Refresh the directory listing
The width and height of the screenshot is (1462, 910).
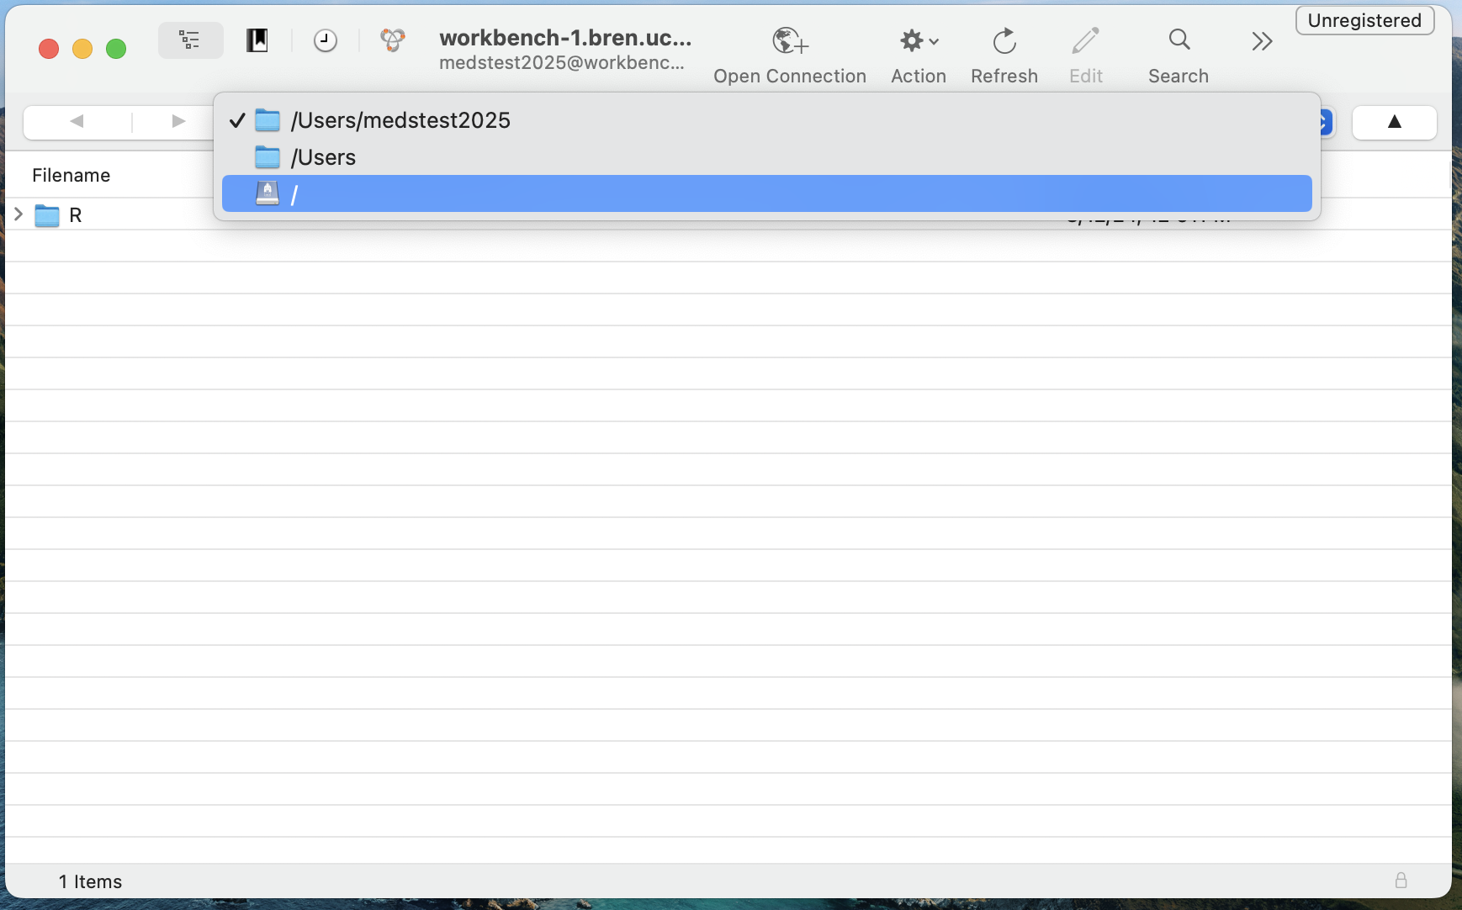tap(1004, 40)
